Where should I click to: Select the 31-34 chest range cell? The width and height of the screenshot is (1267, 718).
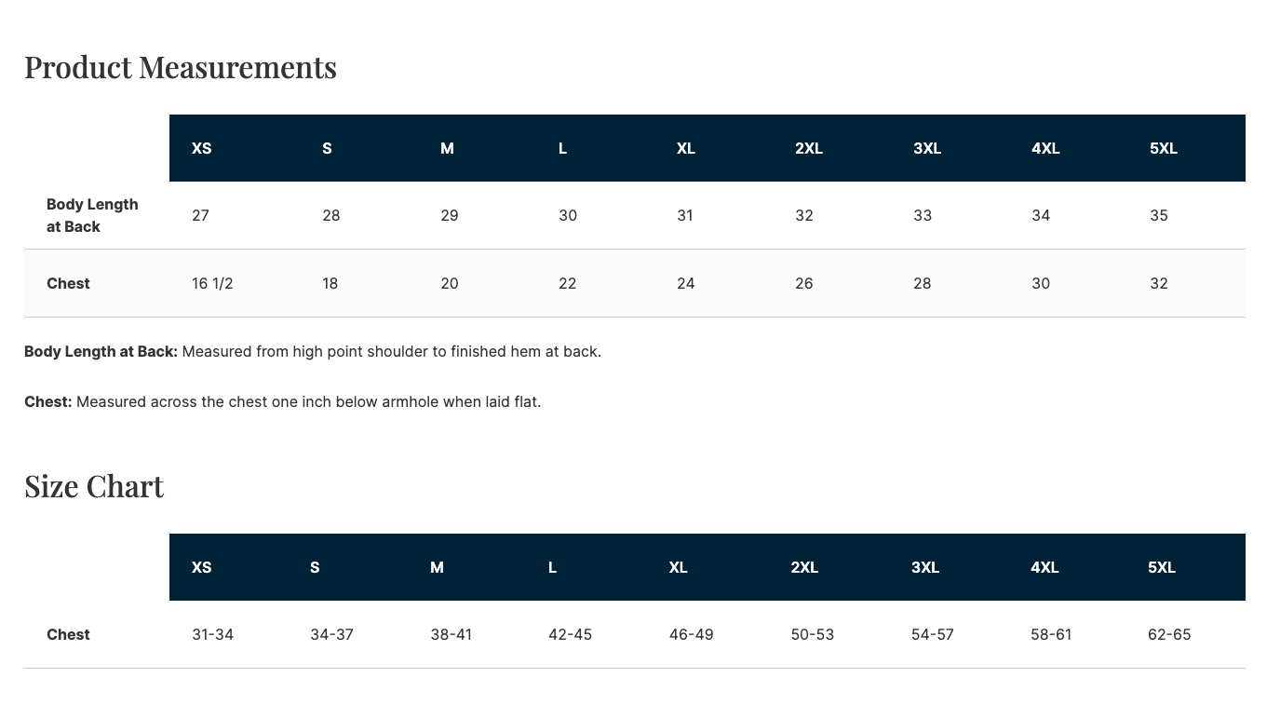(x=212, y=634)
